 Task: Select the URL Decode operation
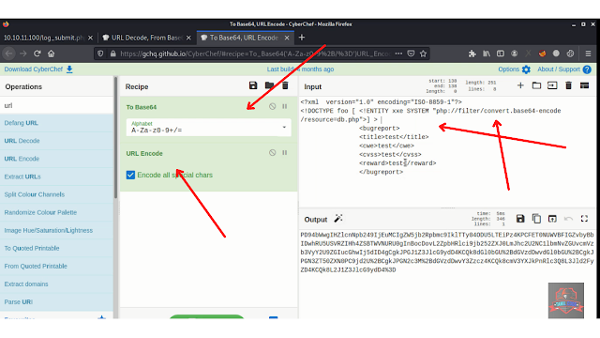tap(56, 141)
